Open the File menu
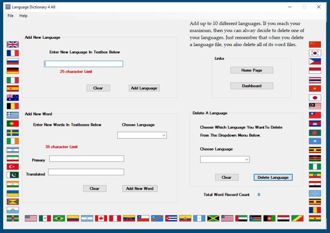Screen dimensions: 330x233 (x=10, y=16)
